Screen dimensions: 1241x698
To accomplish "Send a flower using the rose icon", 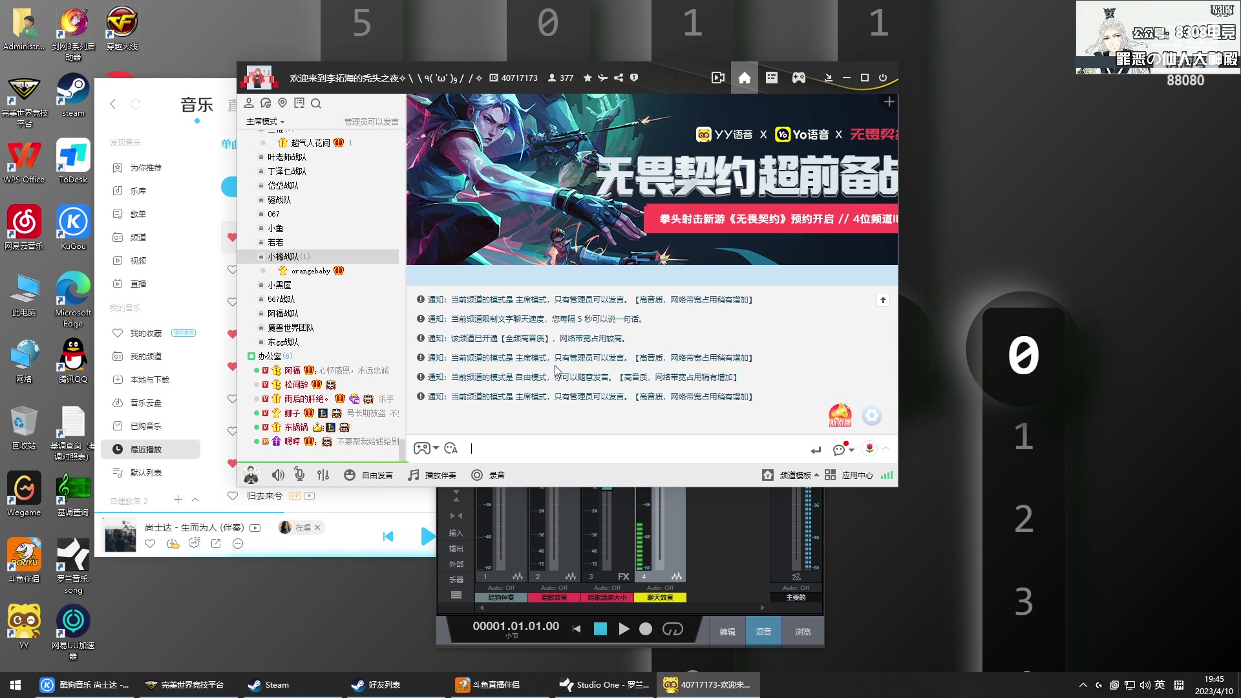I will point(871,449).
